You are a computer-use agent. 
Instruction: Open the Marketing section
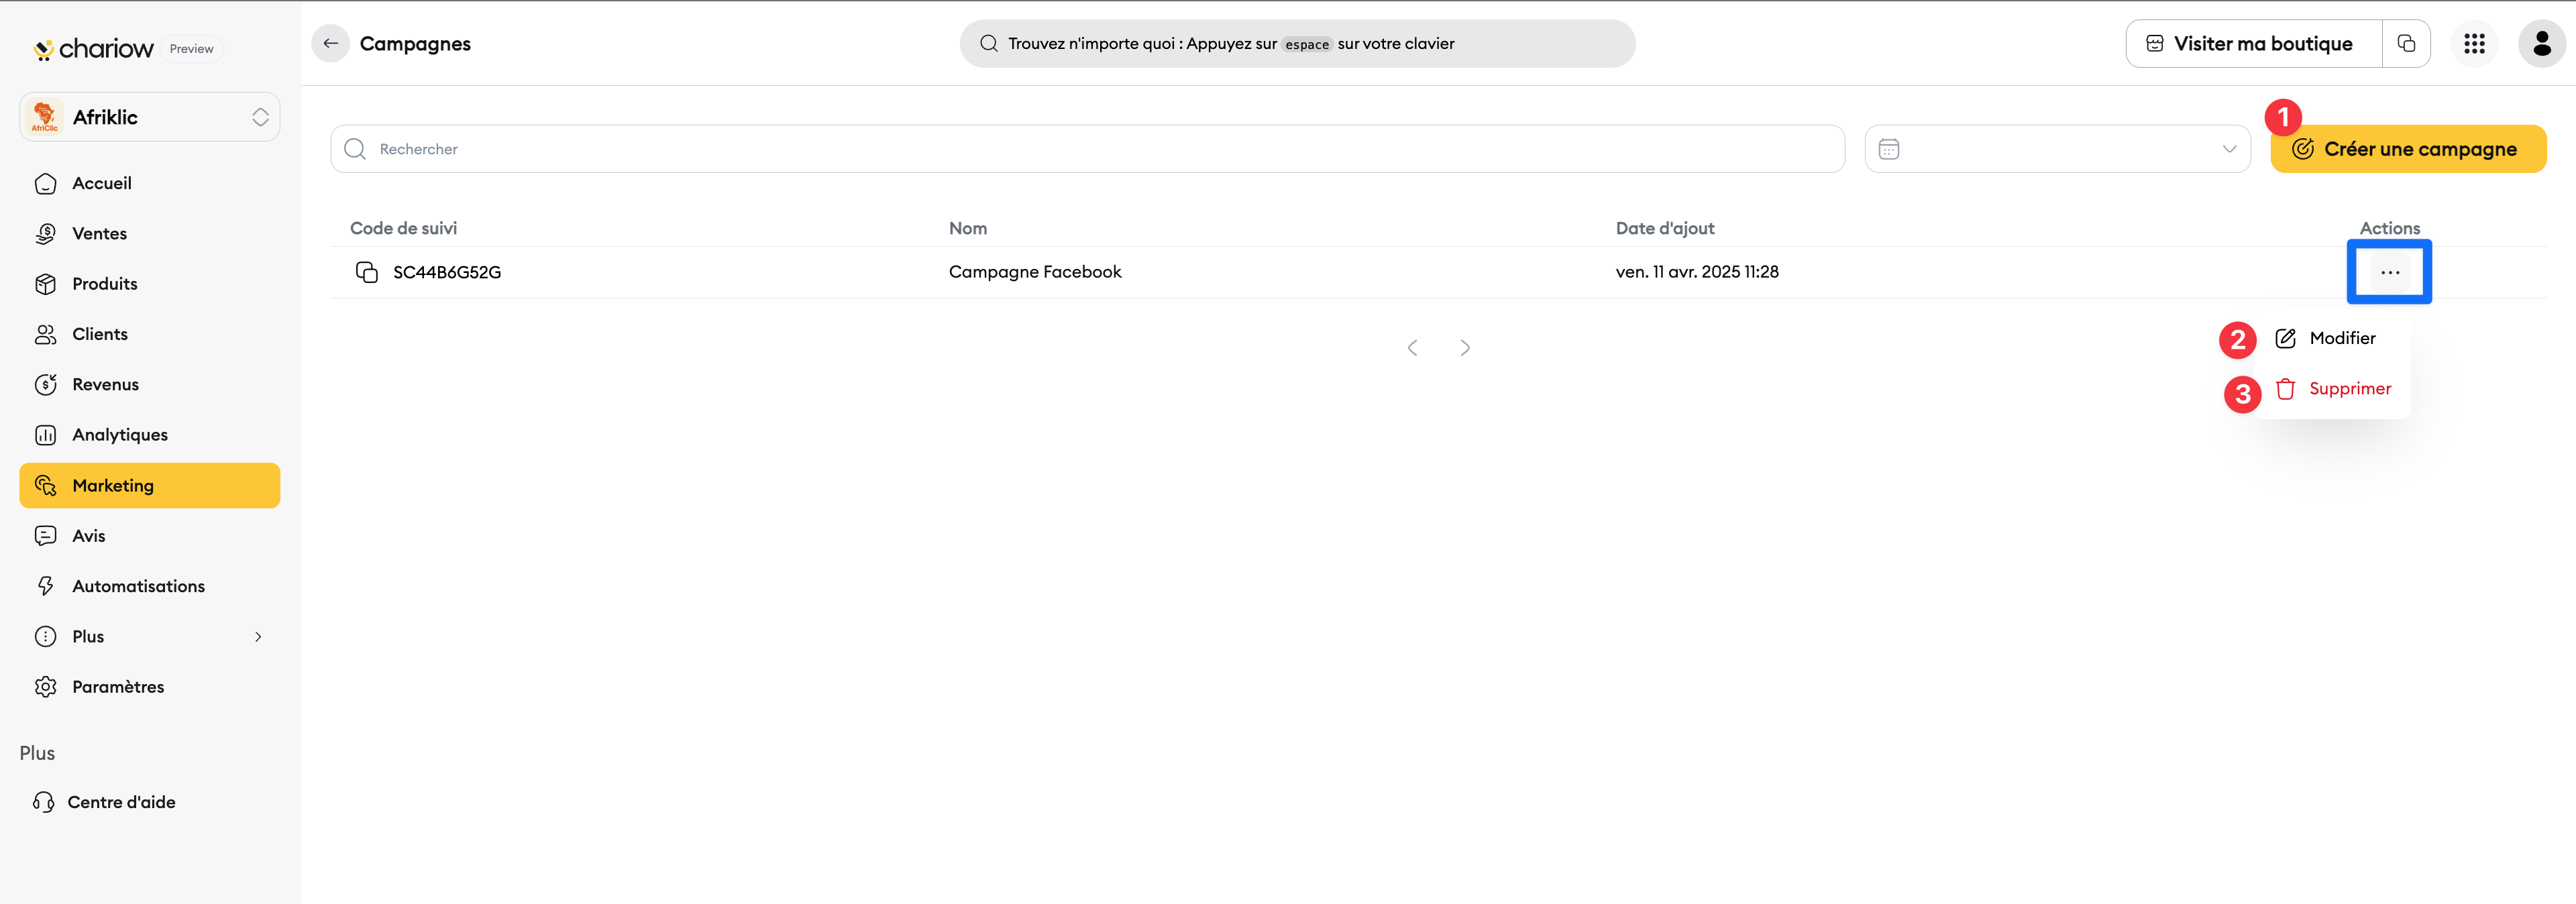[150, 486]
